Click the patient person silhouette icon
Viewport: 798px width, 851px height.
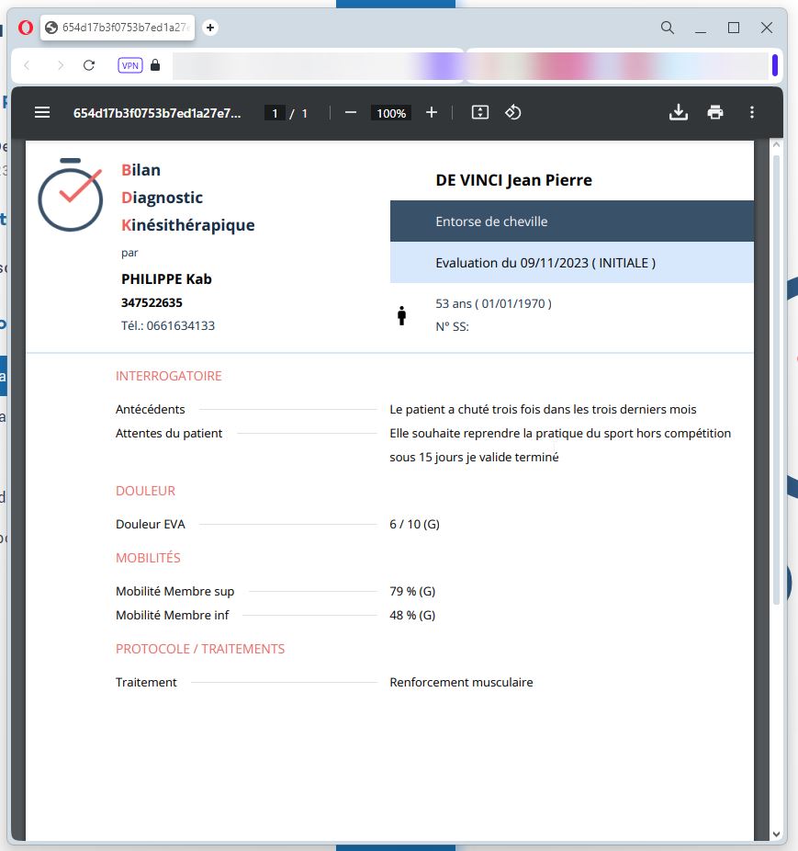coord(401,315)
